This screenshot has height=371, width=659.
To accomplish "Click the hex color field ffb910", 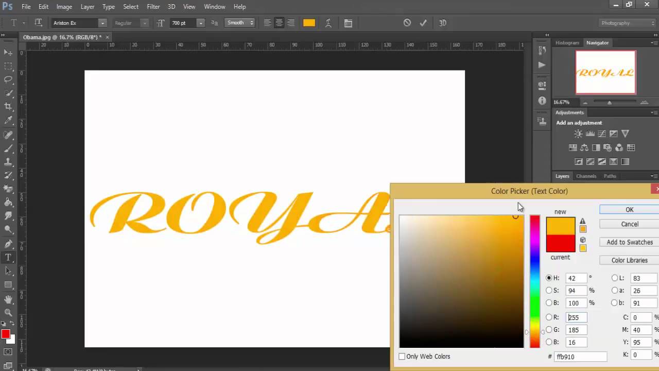I will click(x=580, y=357).
